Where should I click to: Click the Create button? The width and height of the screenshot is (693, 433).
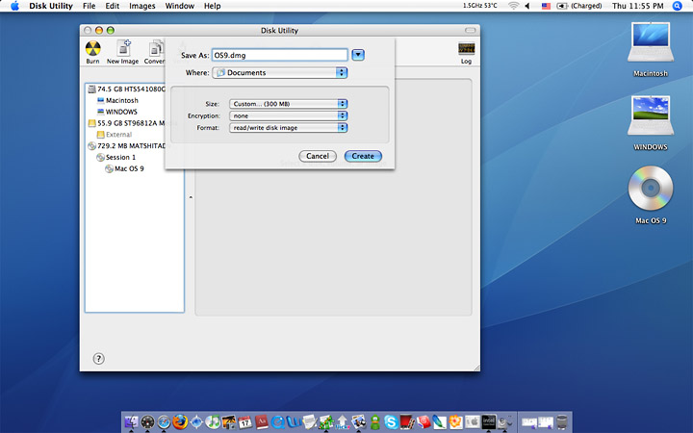363,156
